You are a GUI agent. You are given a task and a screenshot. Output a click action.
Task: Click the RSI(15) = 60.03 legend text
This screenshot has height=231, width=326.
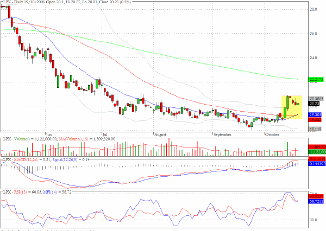click(28, 192)
